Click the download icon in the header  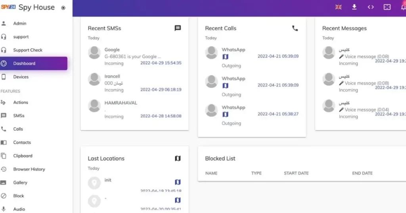354,7
